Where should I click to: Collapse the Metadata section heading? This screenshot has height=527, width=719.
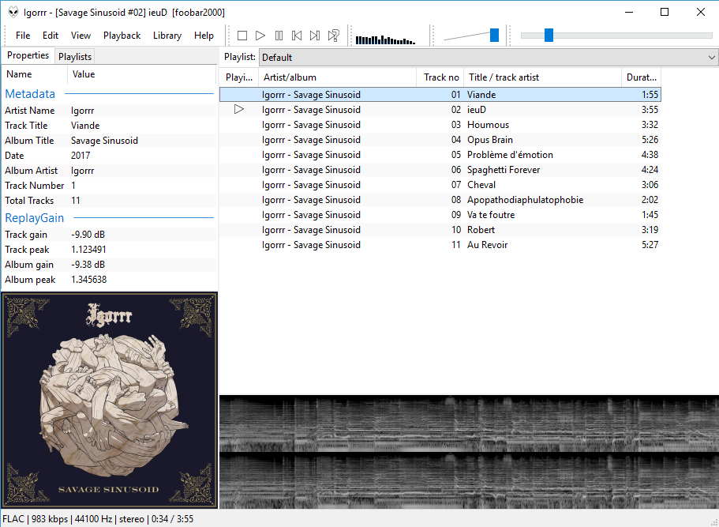point(30,94)
